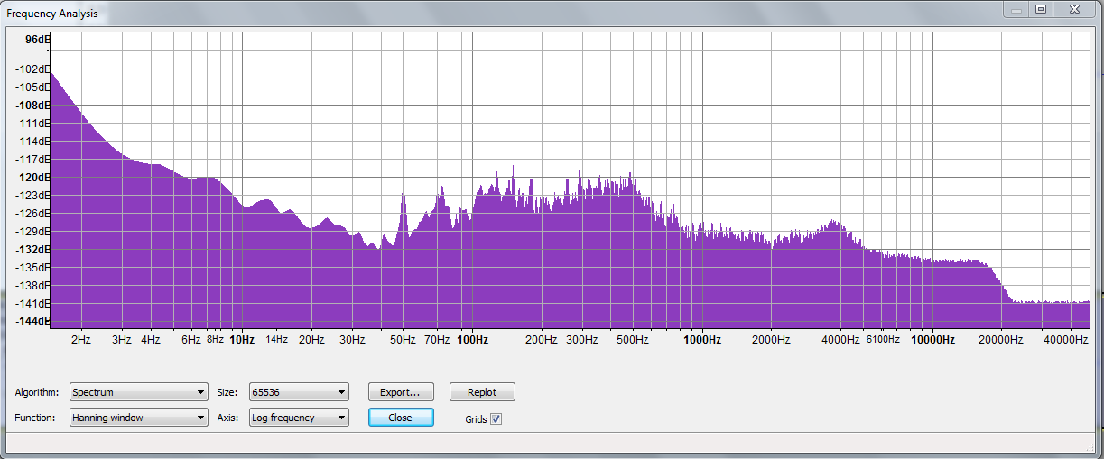This screenshot has height=459, width=1104.
Task: Click the 70Hz axis label
Action: [x=437, y=340]
